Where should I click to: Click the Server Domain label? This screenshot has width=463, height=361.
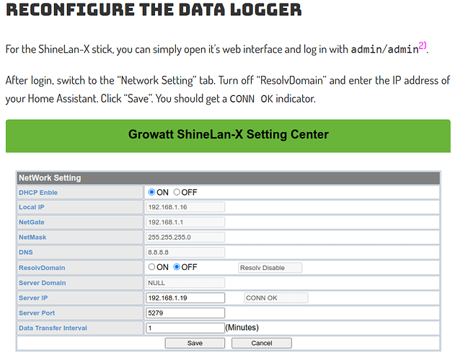pos(43,282)
